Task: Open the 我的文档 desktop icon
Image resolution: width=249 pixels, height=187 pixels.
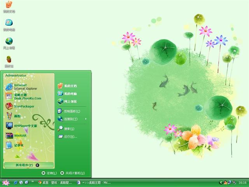Action: tap(9, 7)
